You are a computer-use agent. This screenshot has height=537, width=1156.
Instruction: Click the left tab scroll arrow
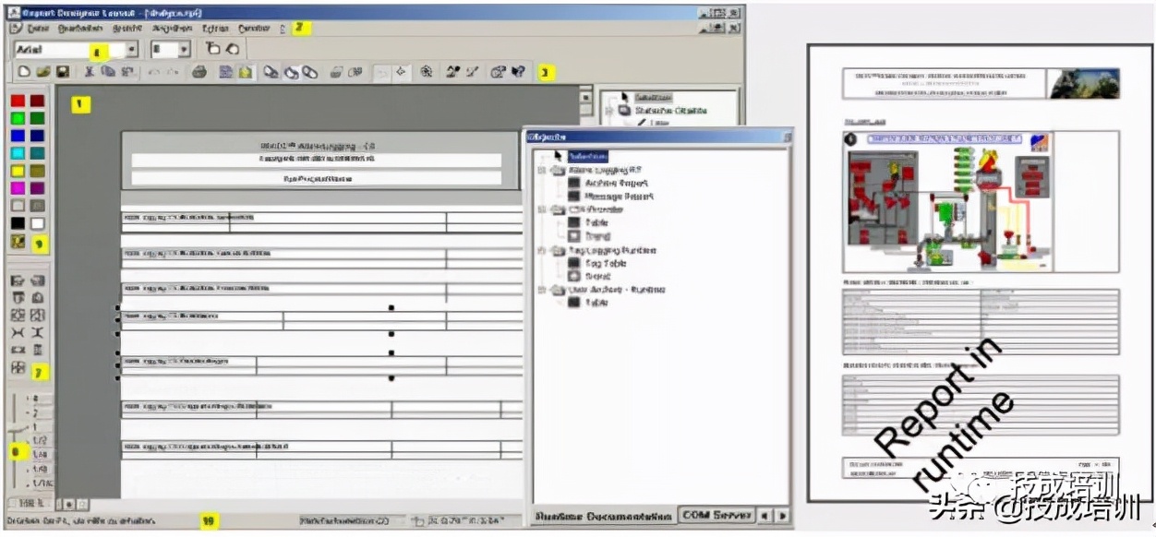[765, 515]
